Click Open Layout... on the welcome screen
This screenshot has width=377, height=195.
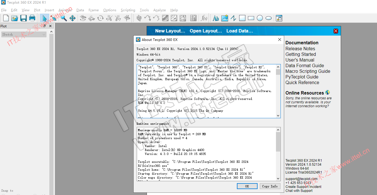206,31
